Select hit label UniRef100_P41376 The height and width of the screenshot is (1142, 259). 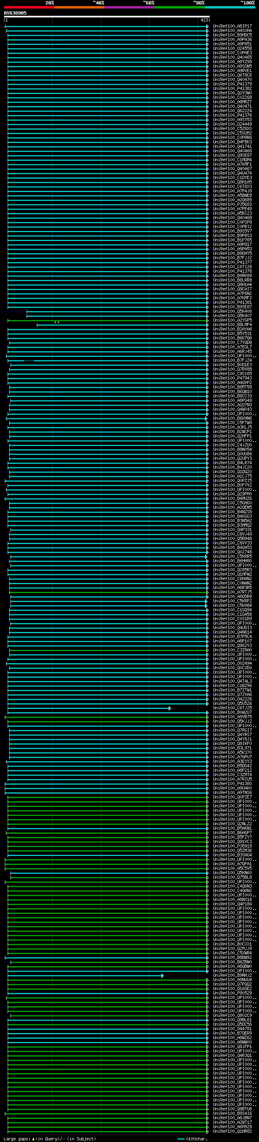pos(232,115)
